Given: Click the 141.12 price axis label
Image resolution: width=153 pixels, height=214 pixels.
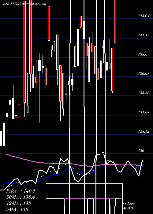Looking at the screenshot, I should (144, 35).
